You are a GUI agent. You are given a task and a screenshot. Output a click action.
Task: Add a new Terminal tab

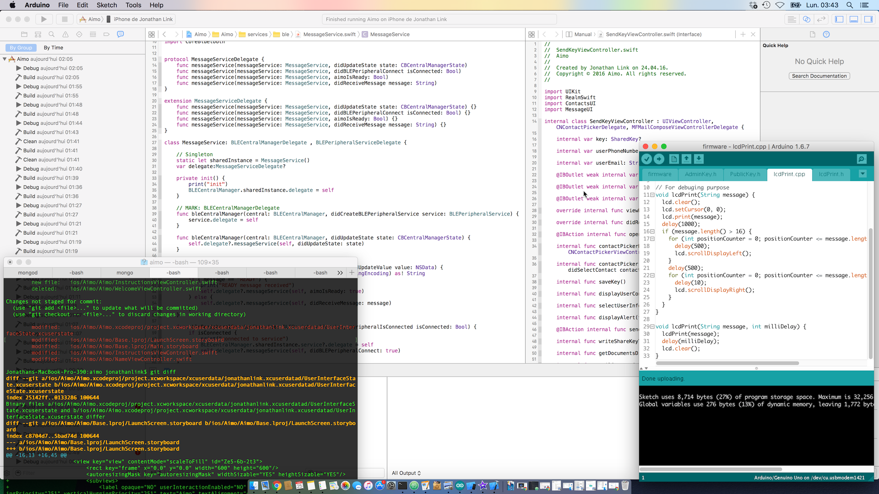[352, 273]
